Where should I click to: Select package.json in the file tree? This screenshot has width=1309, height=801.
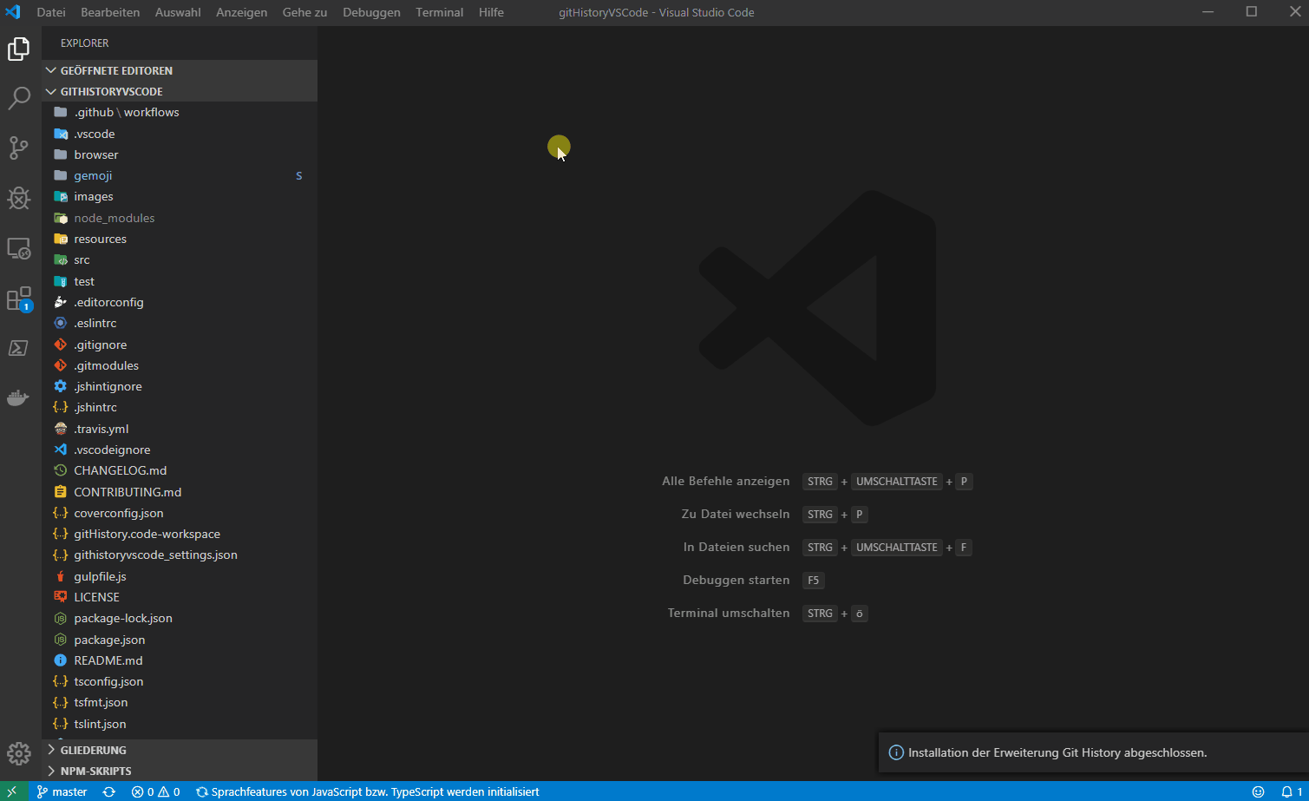108,639
